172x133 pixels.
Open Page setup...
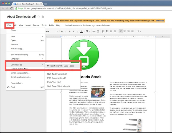tap(26, 83)
